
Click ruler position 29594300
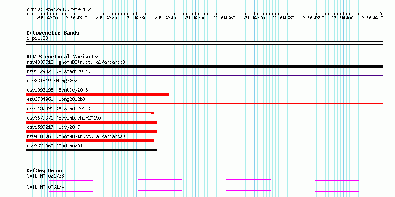point(47,18)
